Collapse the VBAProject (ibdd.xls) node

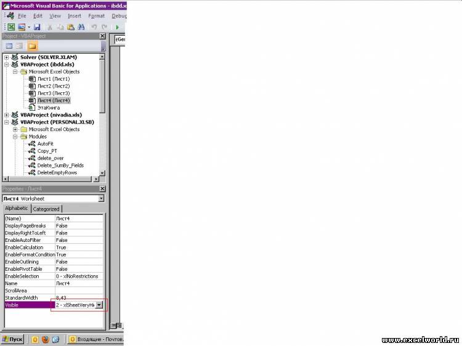(x=7, y=65)
